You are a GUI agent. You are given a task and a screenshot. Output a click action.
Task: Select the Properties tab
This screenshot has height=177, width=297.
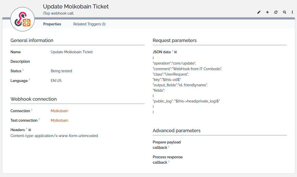(x=52, y=24)
